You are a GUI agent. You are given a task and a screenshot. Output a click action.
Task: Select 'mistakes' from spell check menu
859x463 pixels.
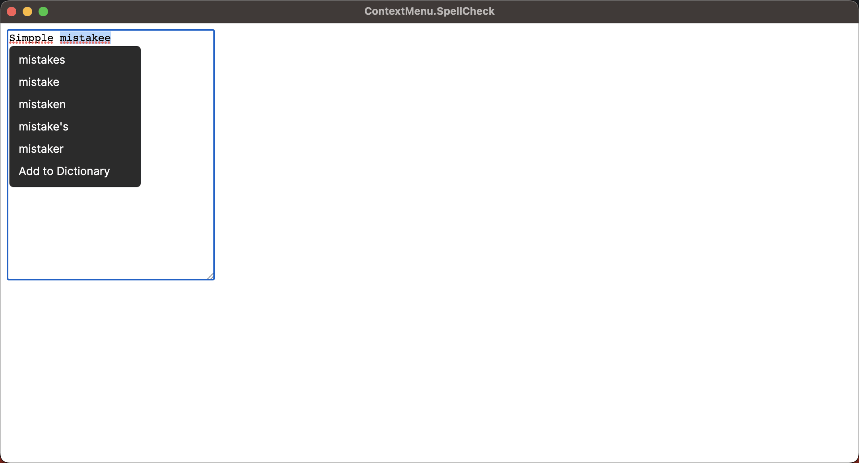point(42,60)
